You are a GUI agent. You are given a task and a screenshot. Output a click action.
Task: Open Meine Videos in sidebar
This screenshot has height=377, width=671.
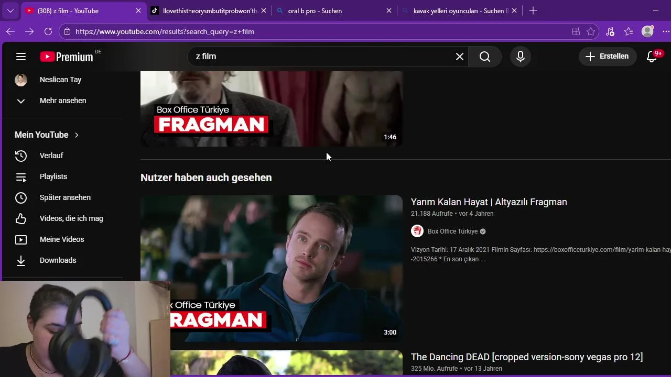(x=63, y=239)
